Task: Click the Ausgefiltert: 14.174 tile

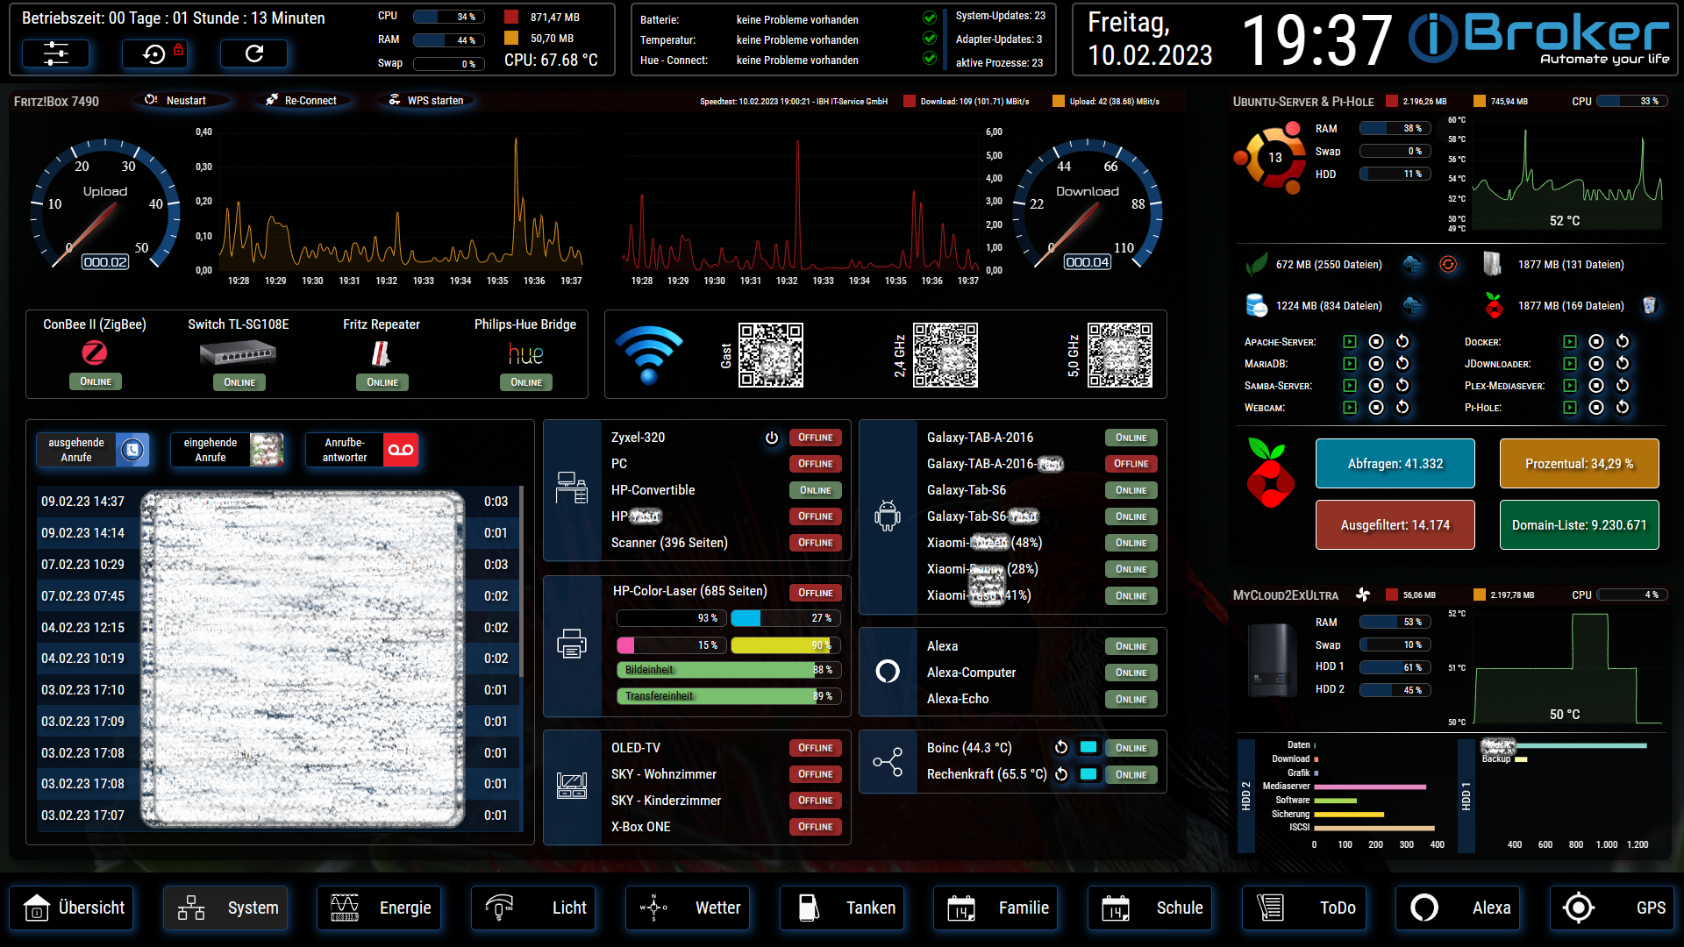Action: [1395, 525]
